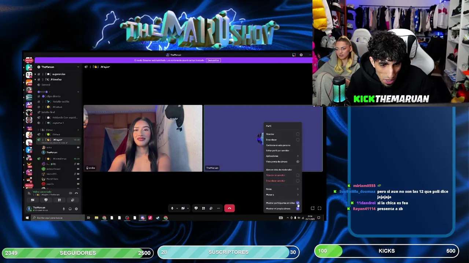The image size is (469, 263).
Task: Hang up with the red disconnect button
Action: [229, 208]
